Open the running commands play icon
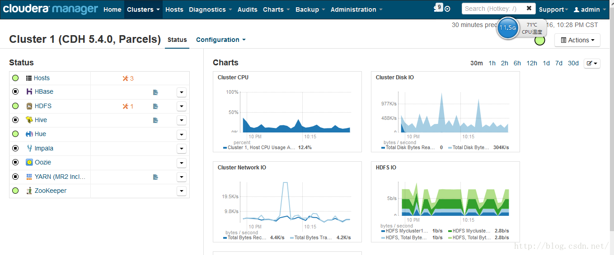 pyautogui.click(x=447, y=9)
